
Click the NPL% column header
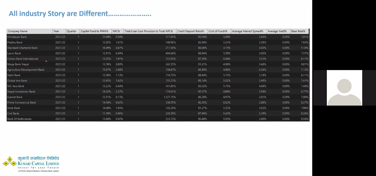click(117, 31)
